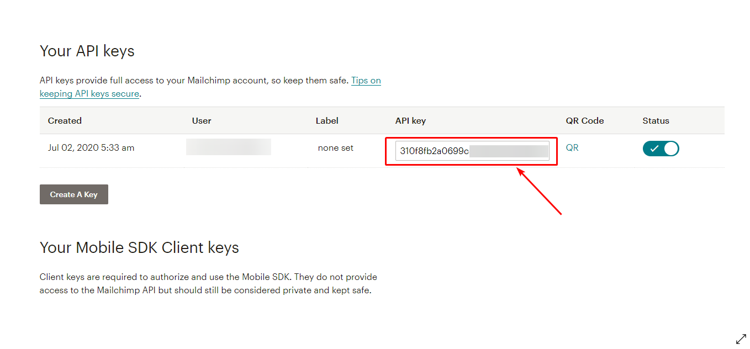This screenshot has height=349, width=750.
Task: Click the Your Mobile SDK Client keys heading
Action: [139, 247]
